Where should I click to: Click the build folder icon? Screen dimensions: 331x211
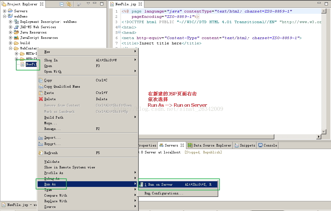coord(16,43)
